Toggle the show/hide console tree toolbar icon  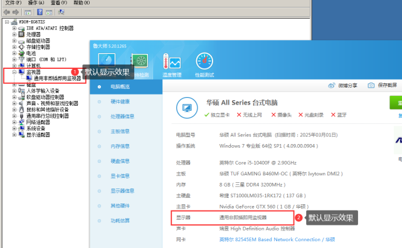pos(28,13)
